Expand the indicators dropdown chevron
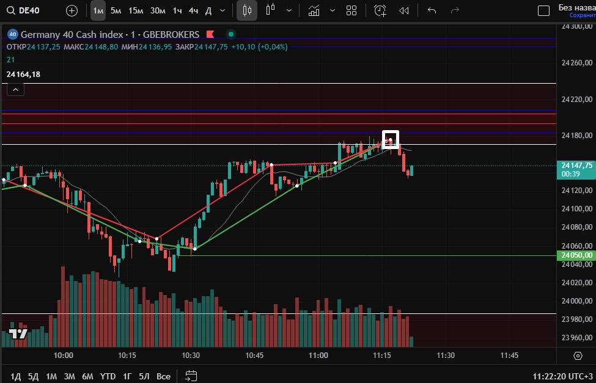This screenshot has height=383, width=596. (x=333, y=10)
